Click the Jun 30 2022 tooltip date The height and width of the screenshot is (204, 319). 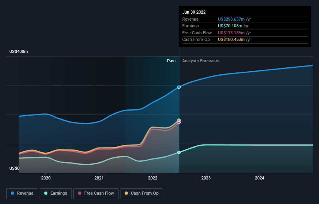tap(194, 12)
